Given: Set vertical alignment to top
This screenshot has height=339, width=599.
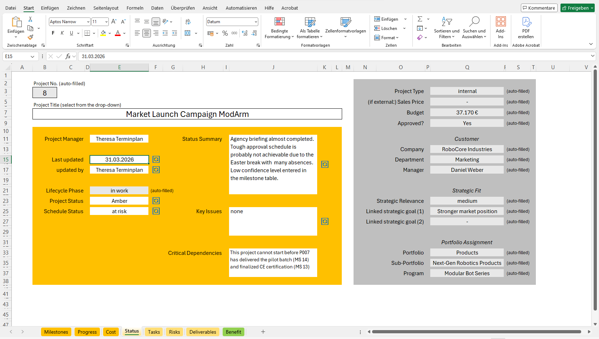Looking at the screenshot, I should 137,22.
